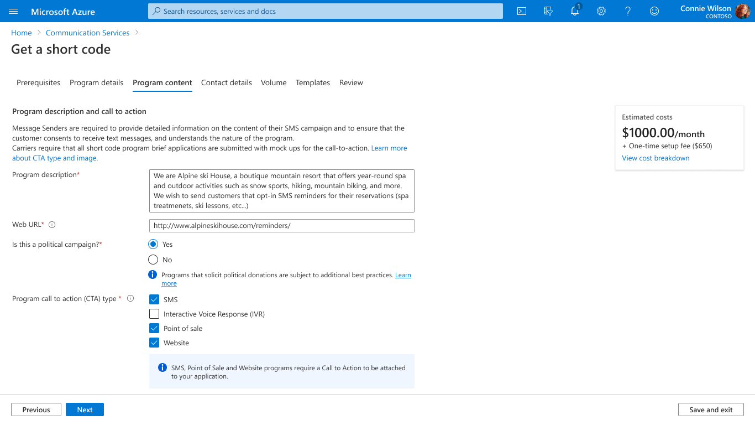Open Connie Wilson's account avatar menu

click(x=743, y=11)
